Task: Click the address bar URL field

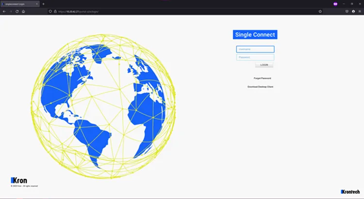Action: pyautogui.click(x=186, y=11)
